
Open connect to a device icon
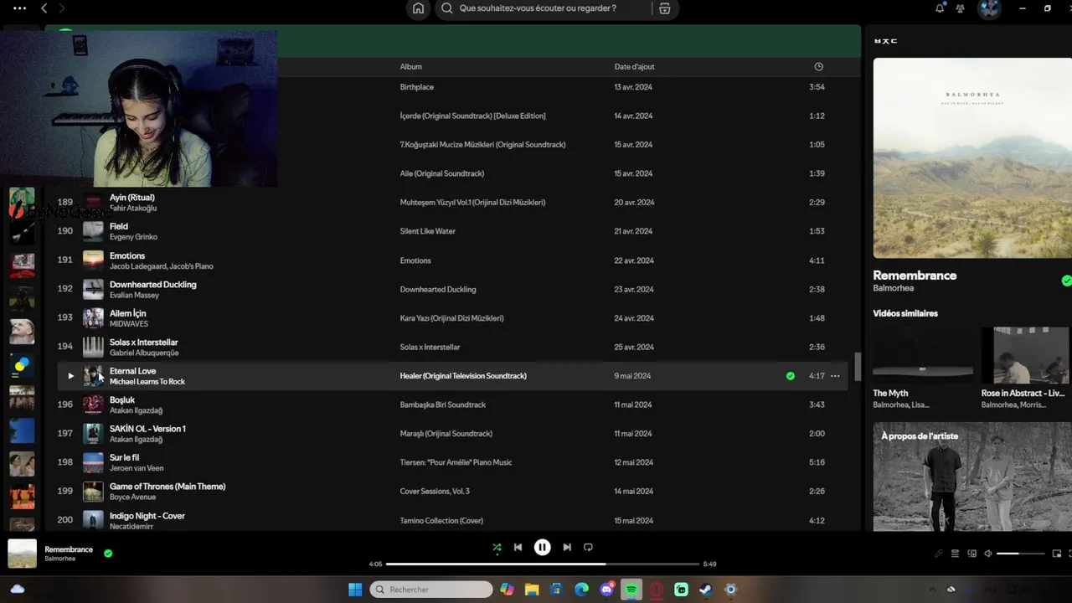tap(971, 554)
